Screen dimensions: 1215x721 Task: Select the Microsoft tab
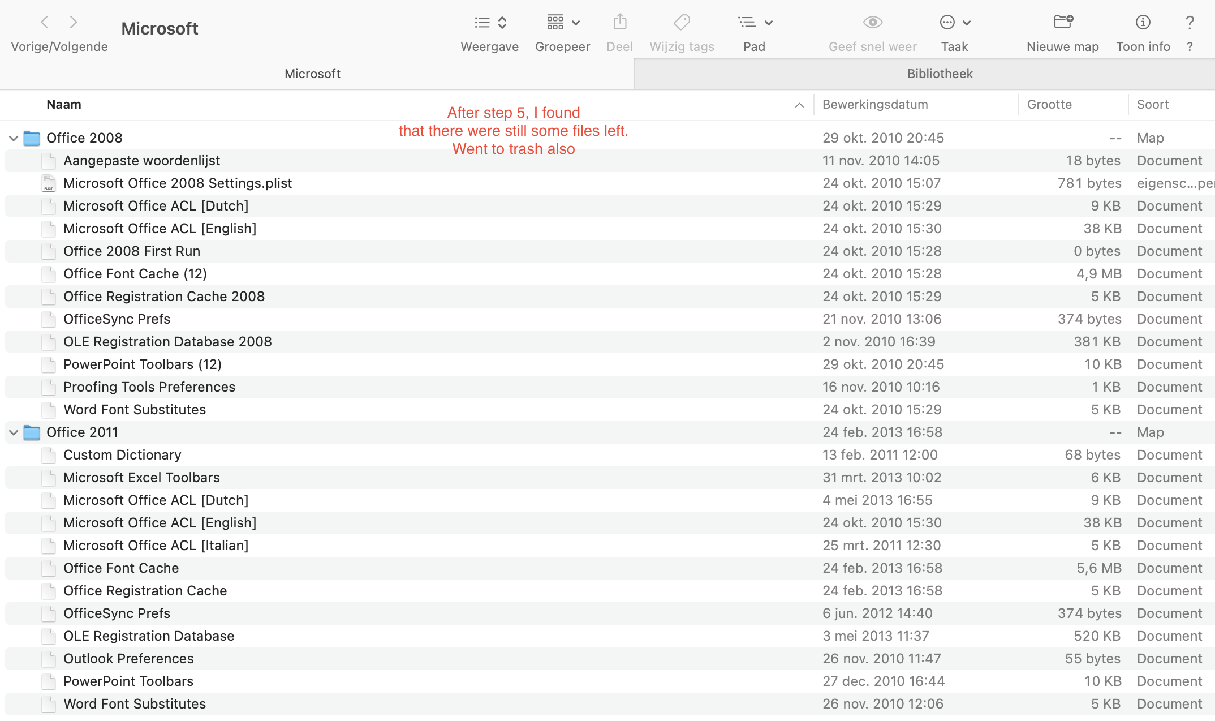click(x=312, y=74)
